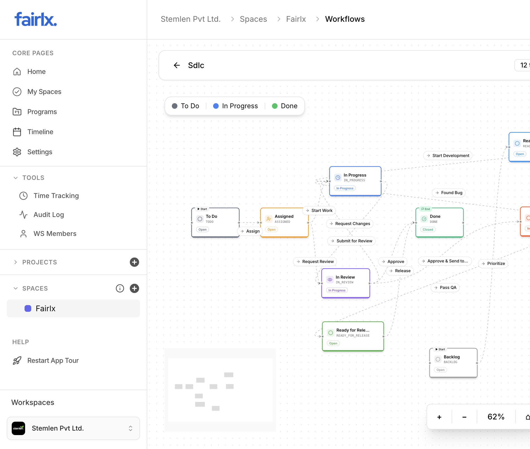Click the Timeline calendar icon

coord(17,132)
